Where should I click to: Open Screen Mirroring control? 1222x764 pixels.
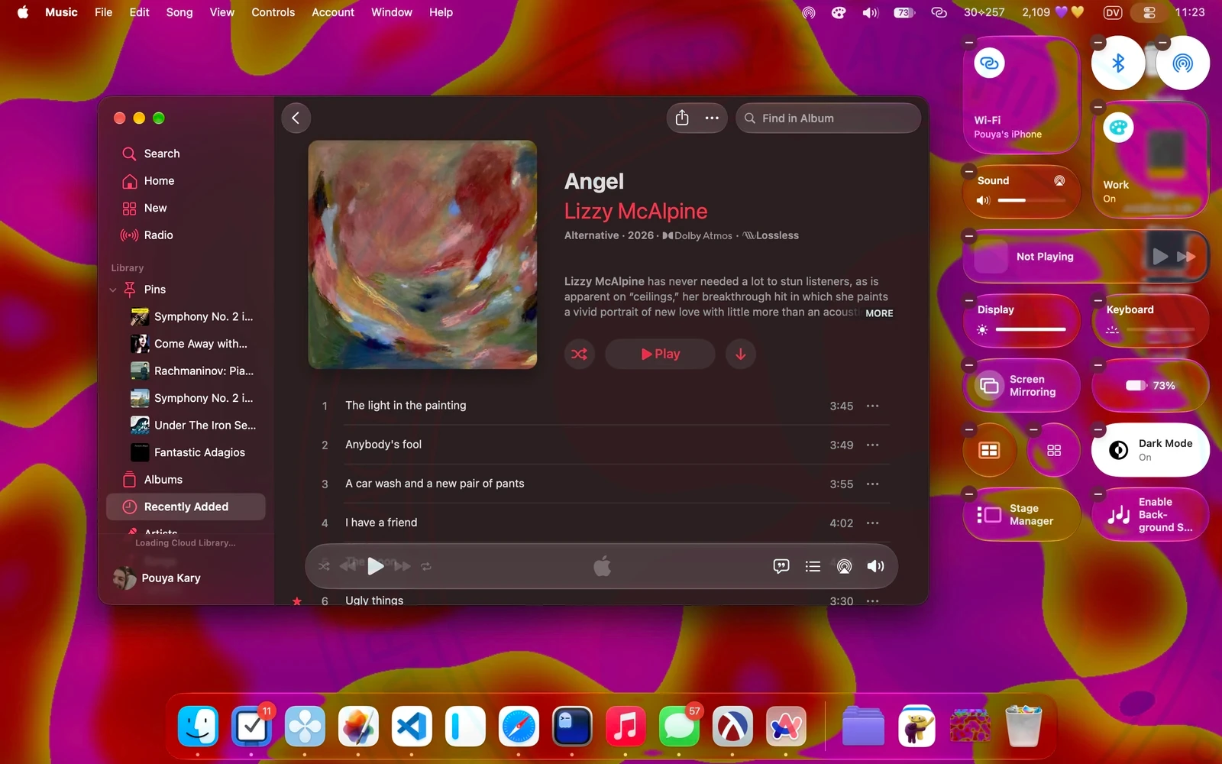[x=1021, y=385]
